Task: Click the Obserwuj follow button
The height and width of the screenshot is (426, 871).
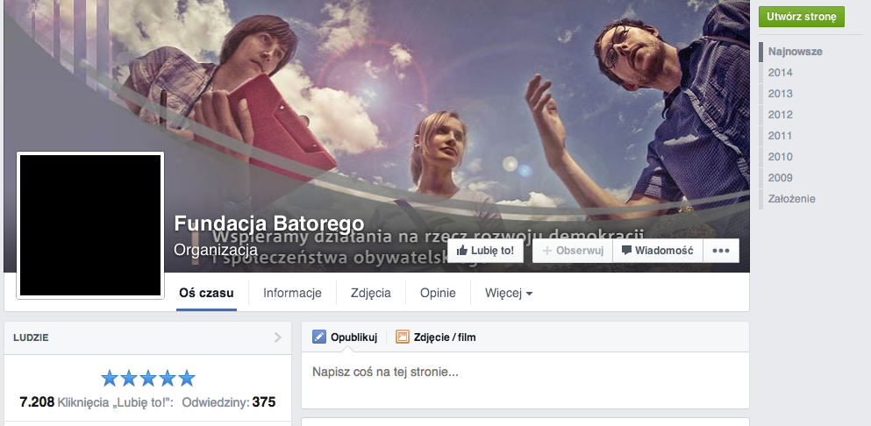Action: coord(572,251)
